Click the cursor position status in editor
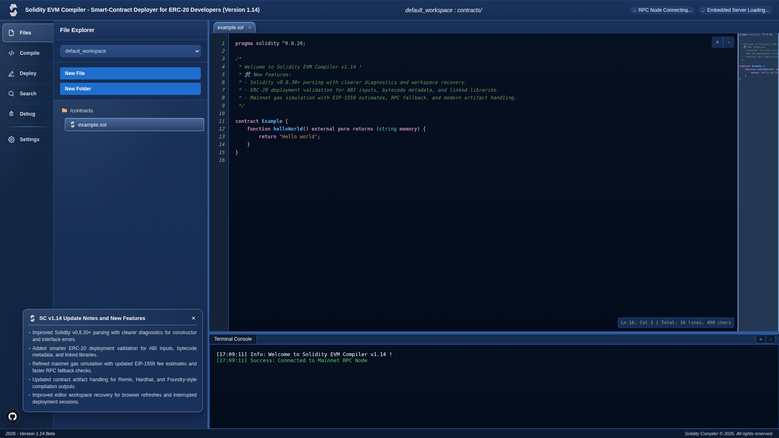779x438 pixels. [676, 323]
